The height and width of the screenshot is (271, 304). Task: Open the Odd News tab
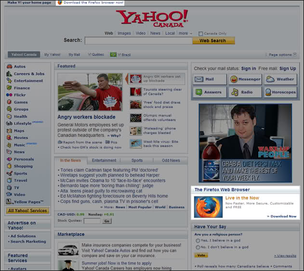coord(171,161)
